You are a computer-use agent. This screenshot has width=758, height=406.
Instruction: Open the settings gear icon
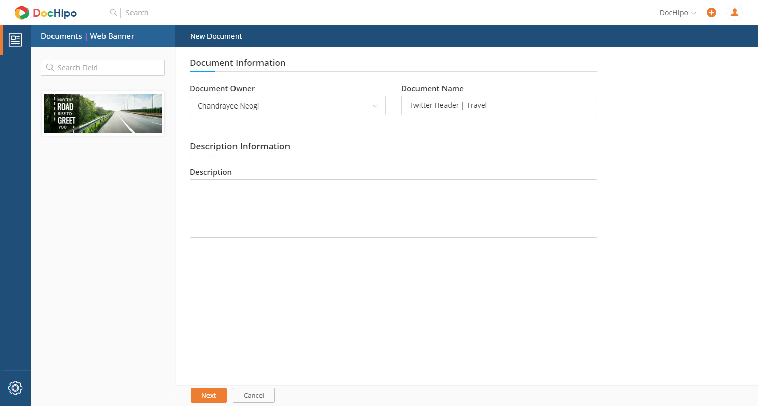coord(15,388)
